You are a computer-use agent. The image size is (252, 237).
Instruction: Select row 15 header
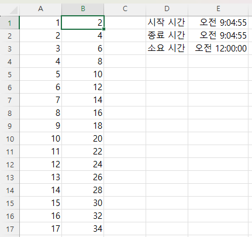(9, 203)
